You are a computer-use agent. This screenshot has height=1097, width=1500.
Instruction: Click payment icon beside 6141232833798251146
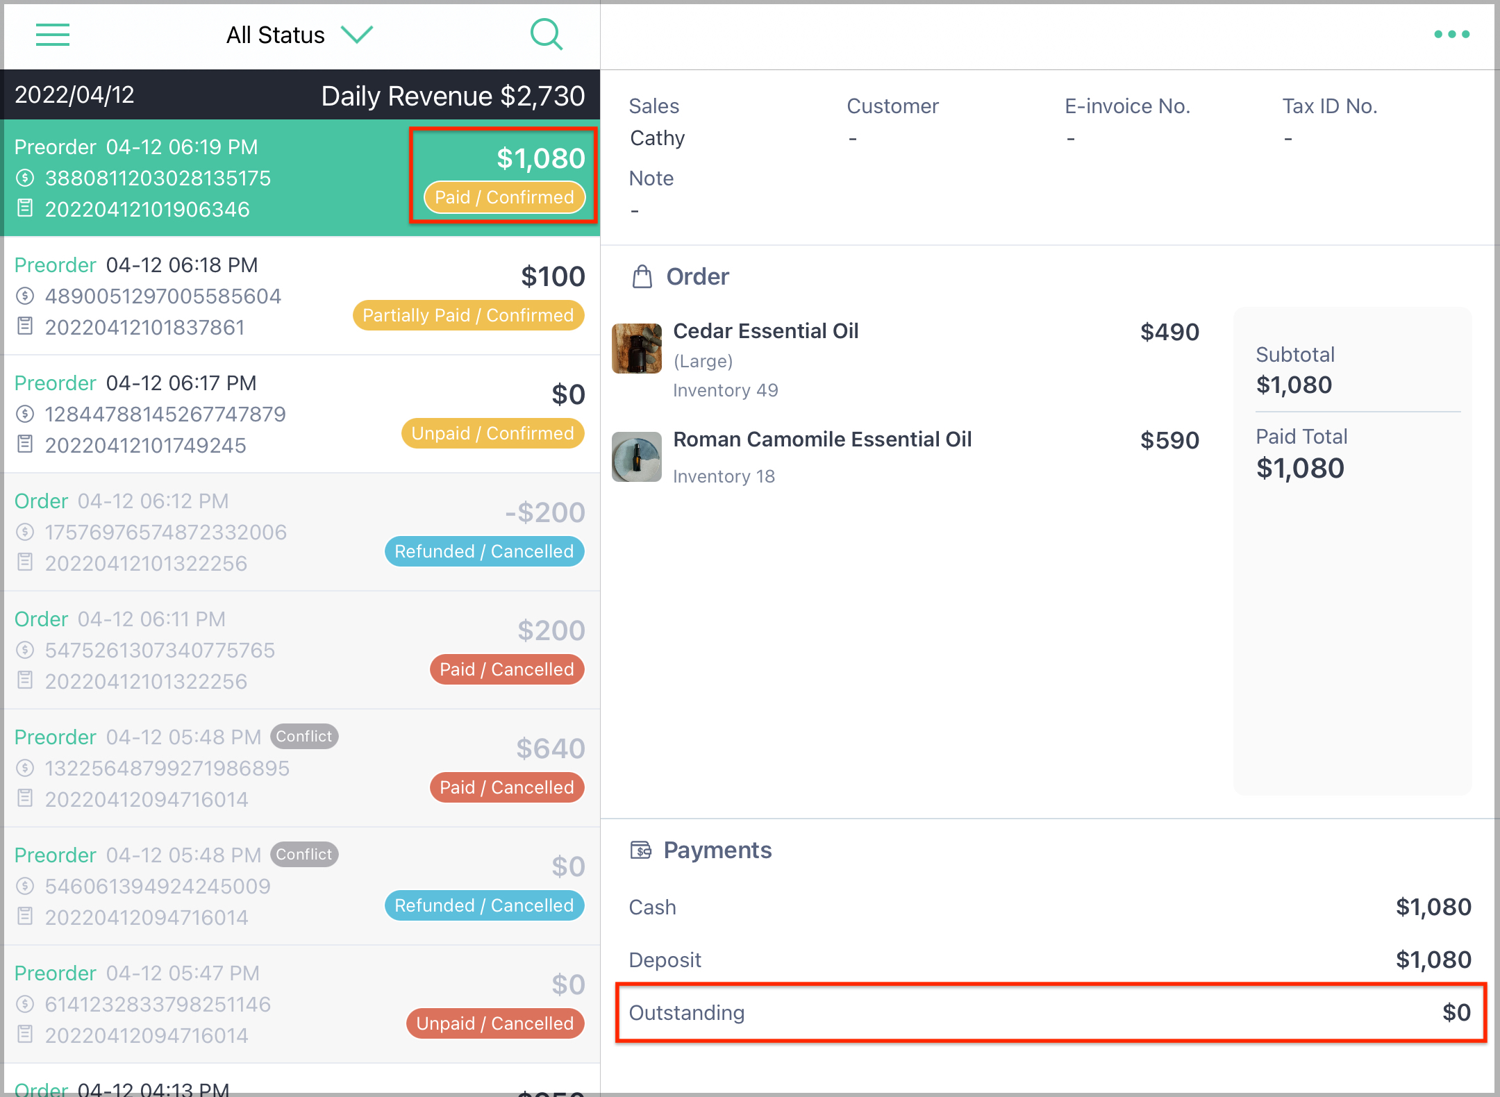point(25,1004)
